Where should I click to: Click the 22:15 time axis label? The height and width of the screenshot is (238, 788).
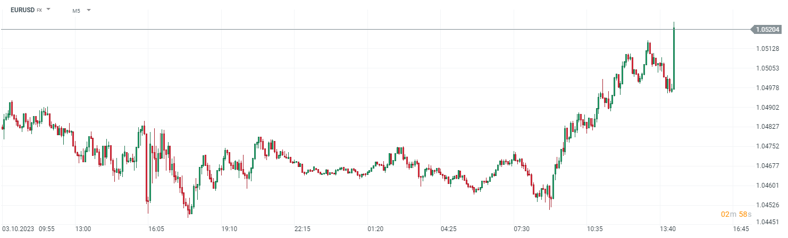tap(302, 229)
